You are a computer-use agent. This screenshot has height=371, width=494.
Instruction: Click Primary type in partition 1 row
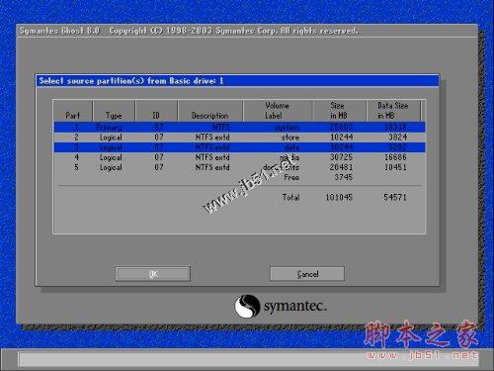(x=109, y=128)
